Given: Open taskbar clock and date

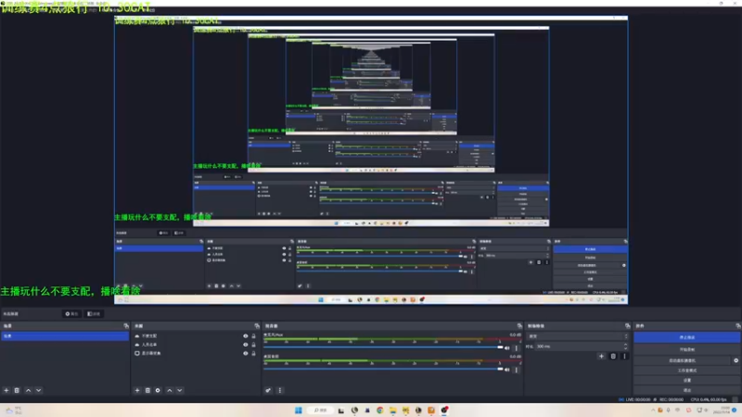Looking at the screenshot, I should coord(722,411).
